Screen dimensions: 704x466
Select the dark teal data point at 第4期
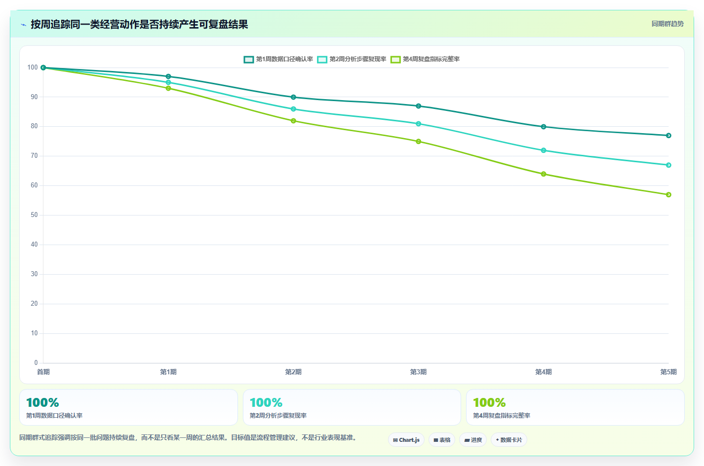point(544,127)
